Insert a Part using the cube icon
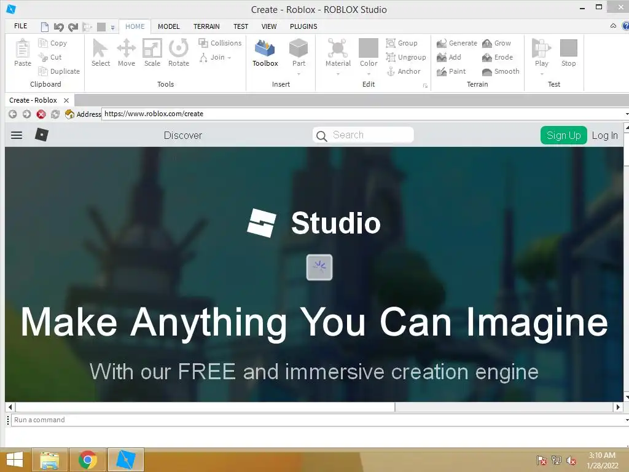The width and height of the screenshot is (629, 472). (299, 48)
